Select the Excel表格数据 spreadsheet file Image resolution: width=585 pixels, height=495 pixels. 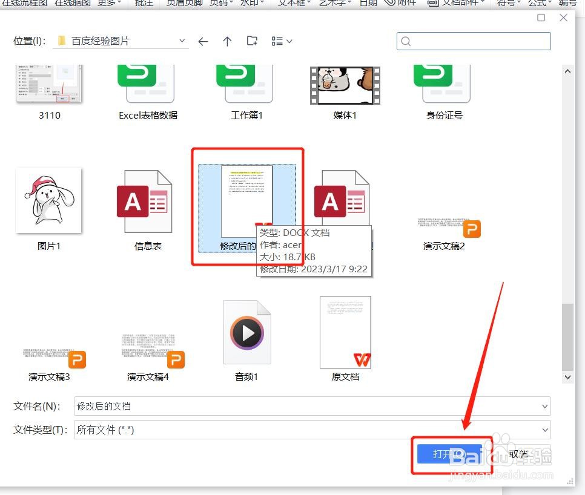(x=148, y=93)
